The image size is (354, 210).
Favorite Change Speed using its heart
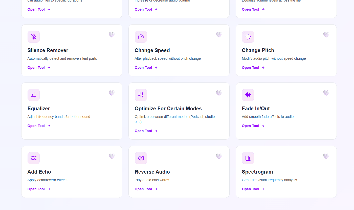point(219,35)
